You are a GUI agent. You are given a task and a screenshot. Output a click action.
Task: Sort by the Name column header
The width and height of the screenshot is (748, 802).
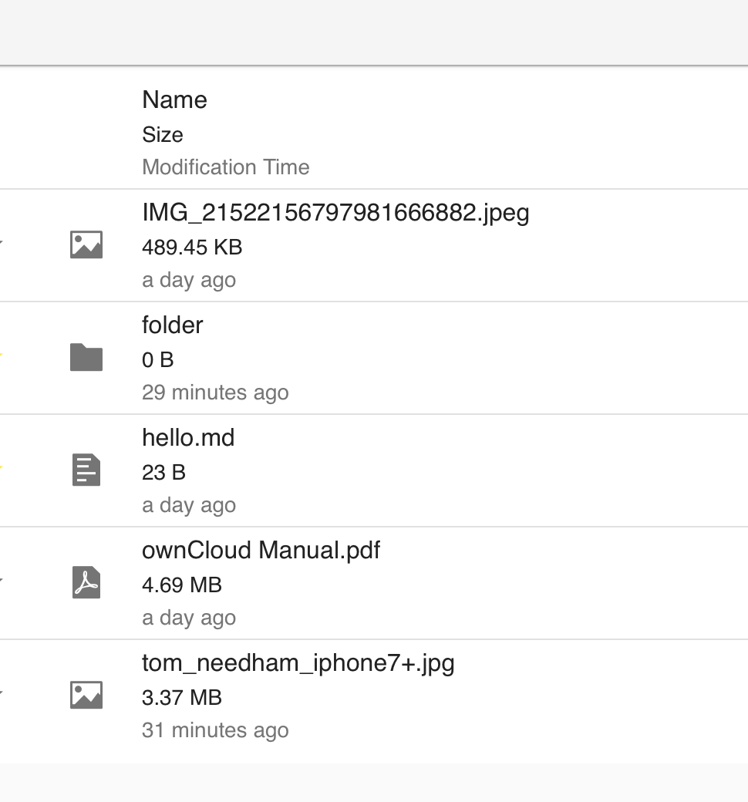[174, 99]
